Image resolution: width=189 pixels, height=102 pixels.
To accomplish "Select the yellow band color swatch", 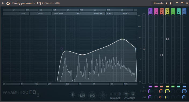I will coord(167,87).
